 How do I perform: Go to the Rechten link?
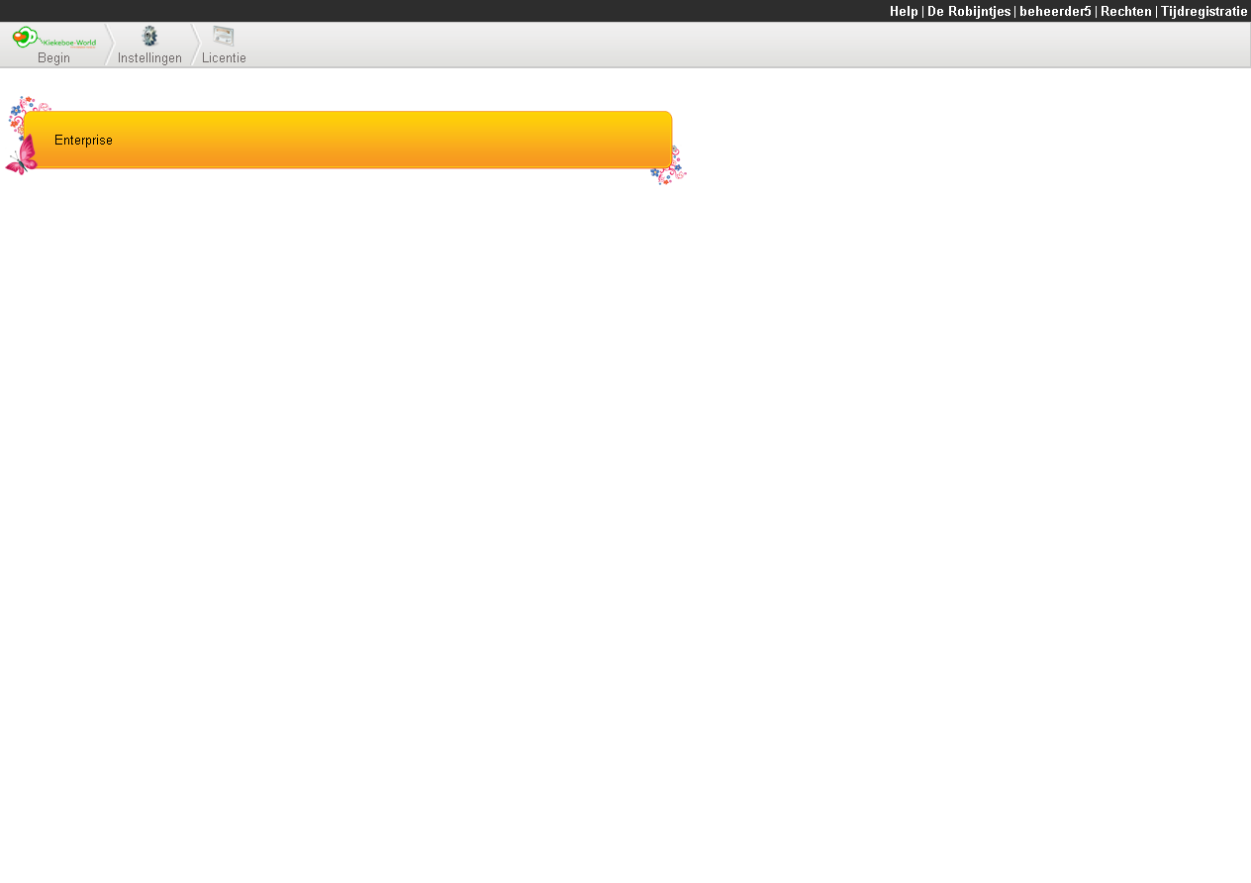pyautogui.click(x=1126, y=11)
